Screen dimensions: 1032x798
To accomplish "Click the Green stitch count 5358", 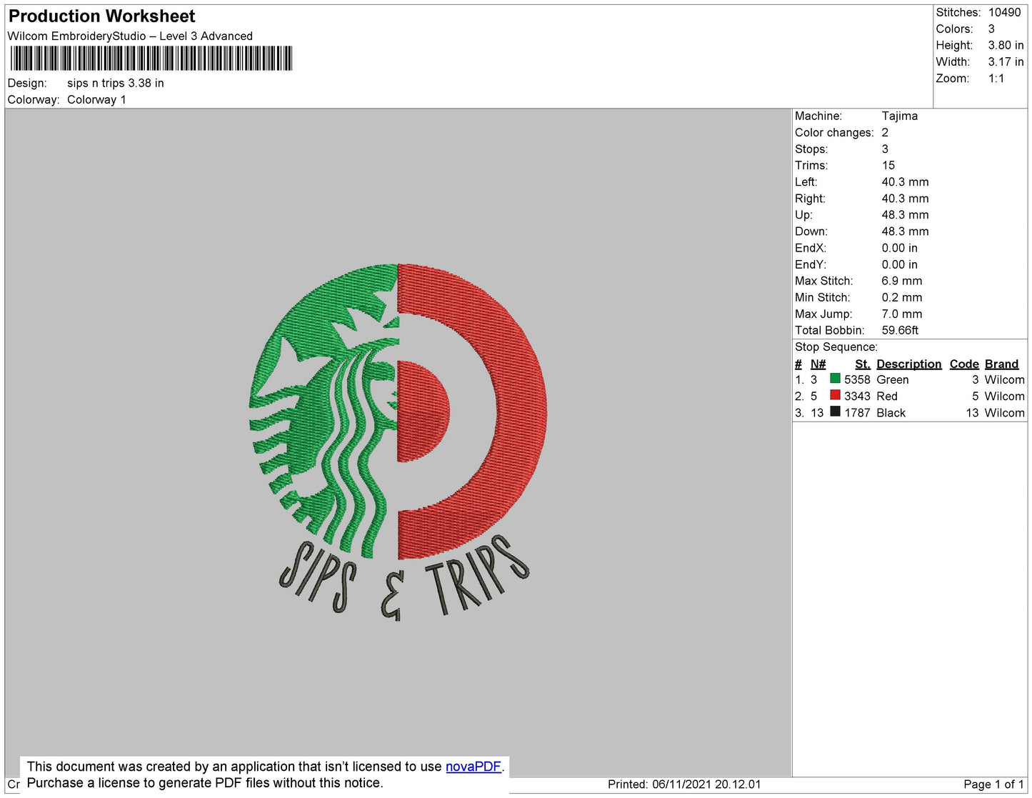I will tap(857, 379).
